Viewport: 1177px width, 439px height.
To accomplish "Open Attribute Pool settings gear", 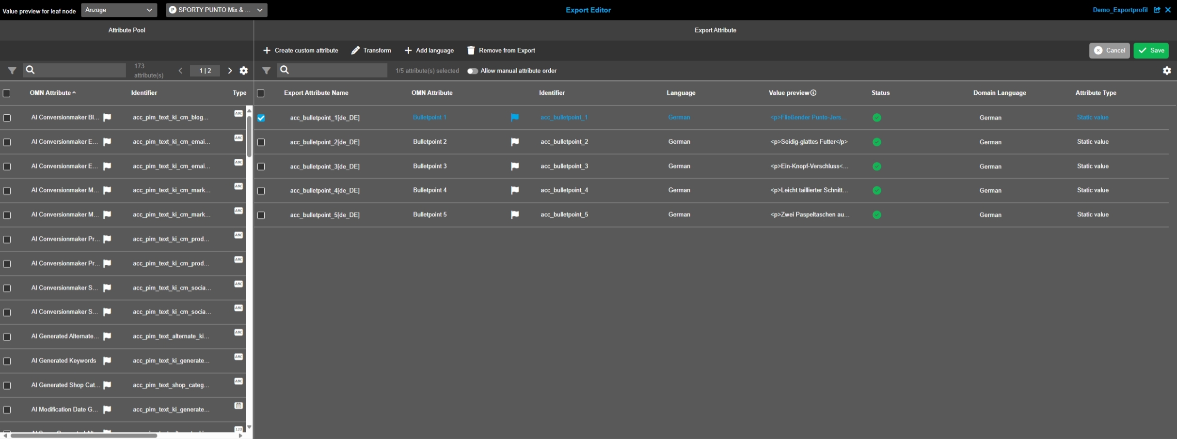I will click(x=244, y=71).
